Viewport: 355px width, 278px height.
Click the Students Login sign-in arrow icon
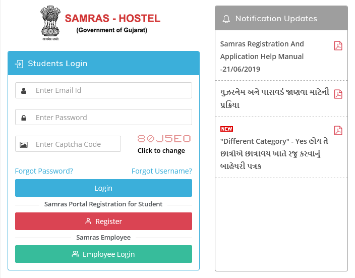(19, 64)
